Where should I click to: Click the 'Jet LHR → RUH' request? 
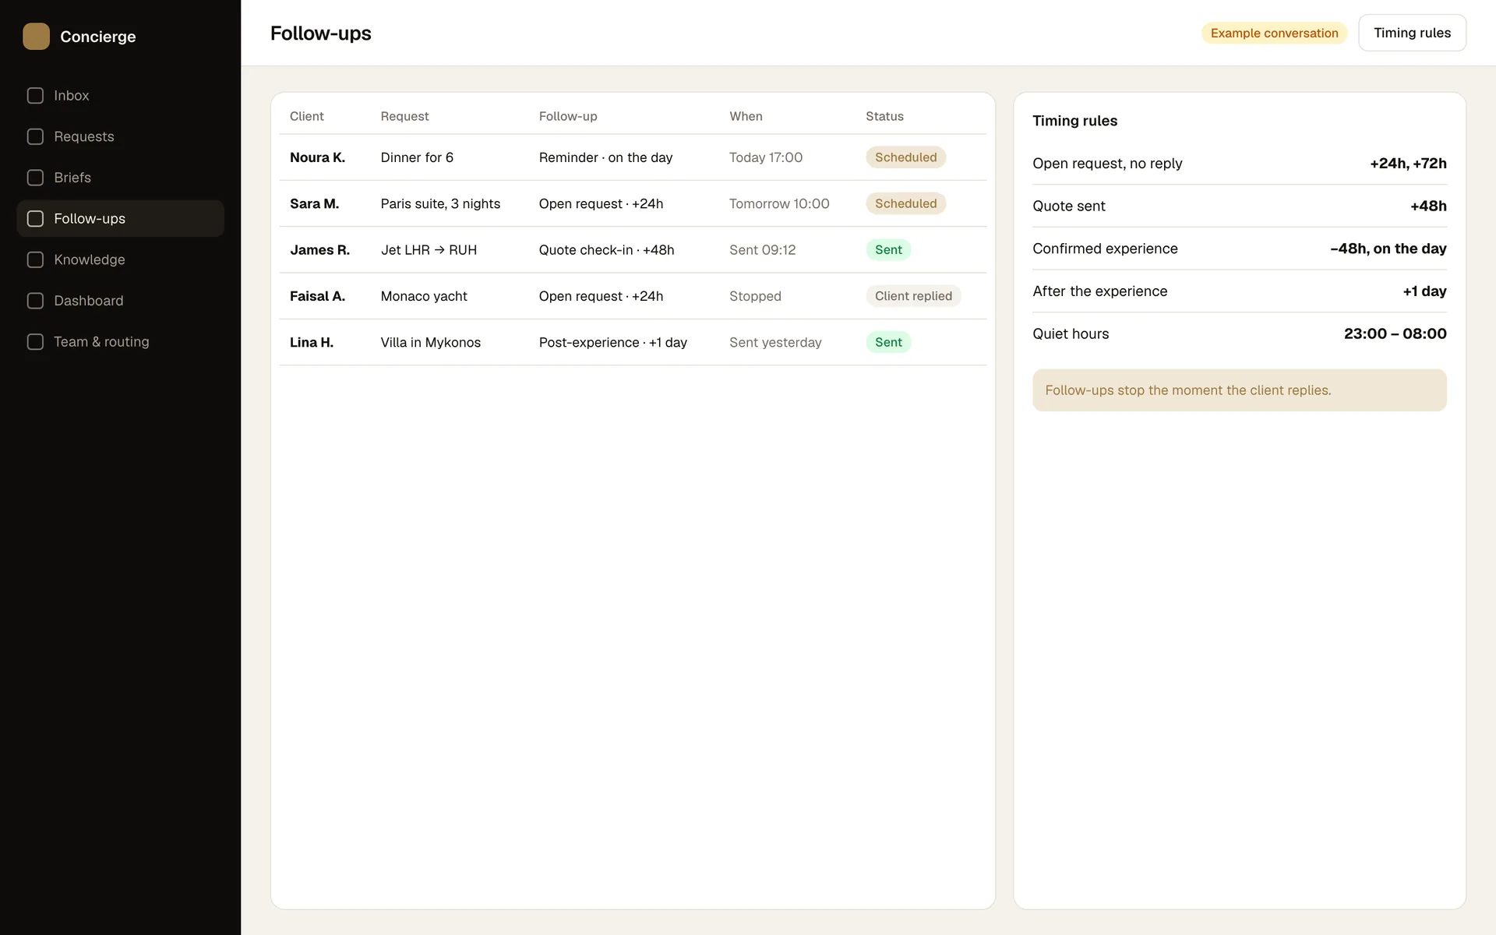click(429, 250)
